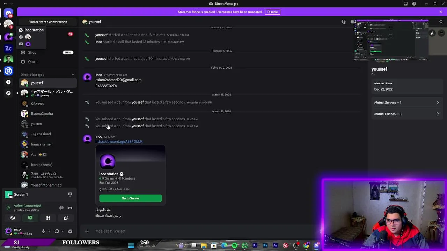Click the inco avatar on the invite message
The height and width of the screenshot is (251, 447).
point(87,139)
